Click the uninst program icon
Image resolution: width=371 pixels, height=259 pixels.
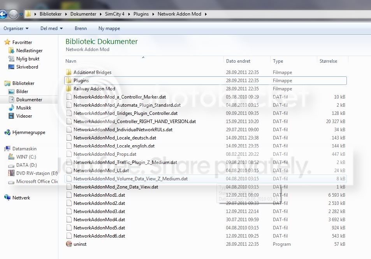point(69,244)
